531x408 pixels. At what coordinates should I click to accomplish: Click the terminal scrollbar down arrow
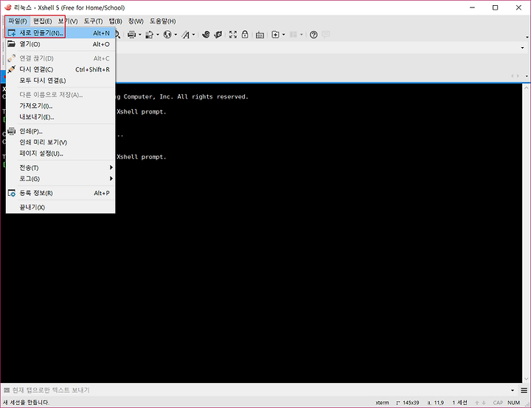click(x=526, y=379)
